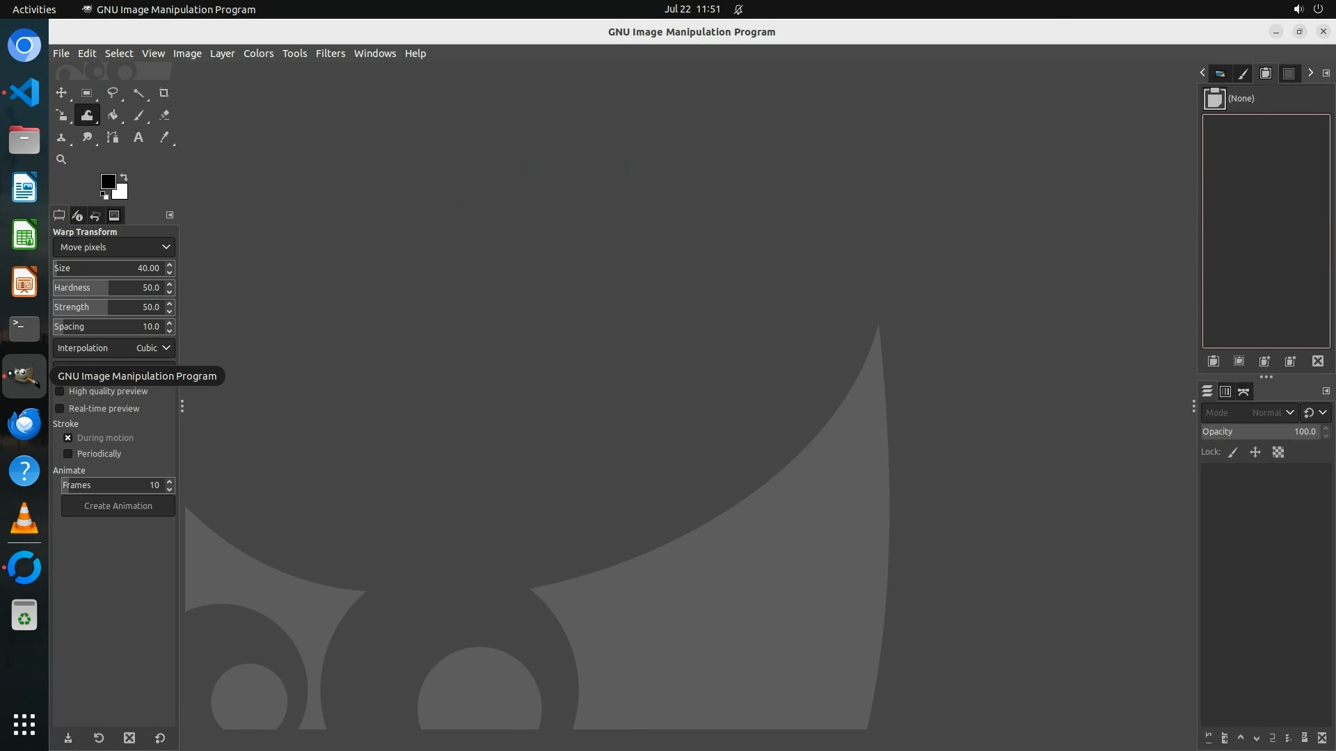Screen dimensions: 1336x751
Task: Select the Eraser tool
Action: pyautogui.click(x=164, y=115)
